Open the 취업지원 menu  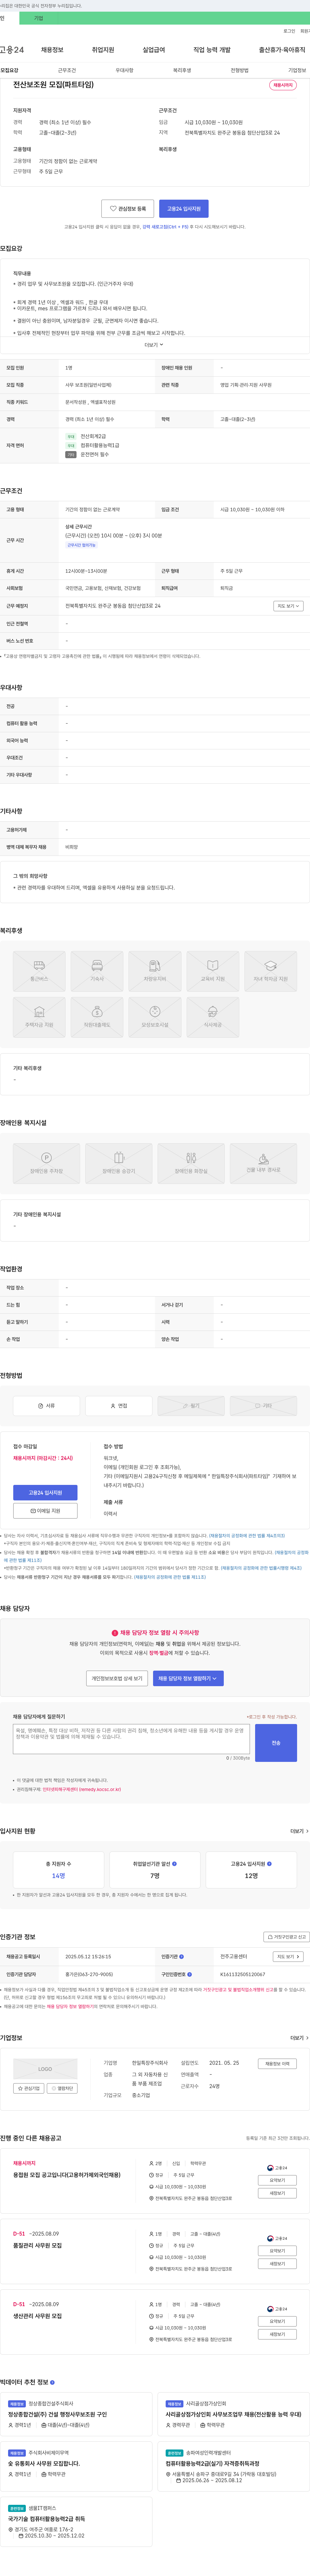pos(103,50)
